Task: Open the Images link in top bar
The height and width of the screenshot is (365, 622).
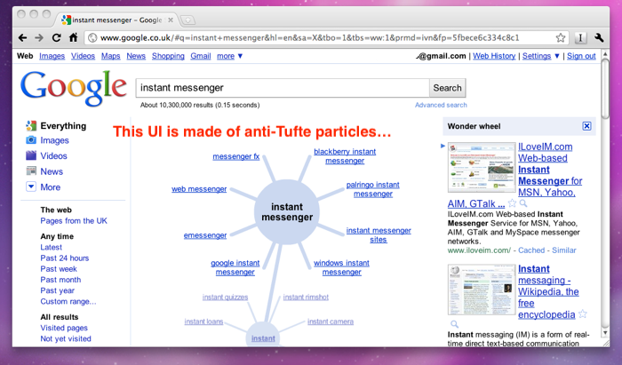Action: 52,56
